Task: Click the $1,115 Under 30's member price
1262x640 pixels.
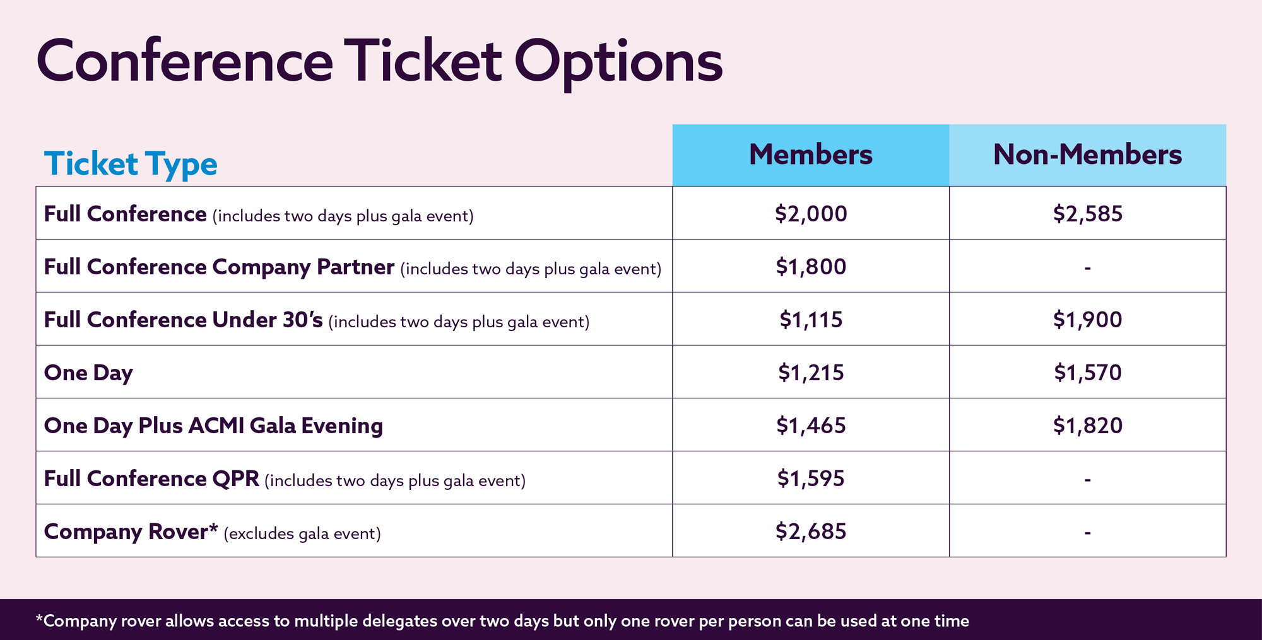Action: [x=811, y=320]
